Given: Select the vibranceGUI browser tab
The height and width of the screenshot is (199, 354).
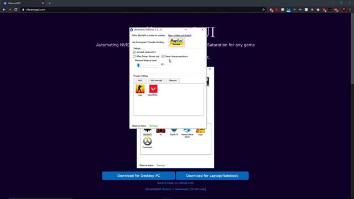Looking at the screenshot, I should point(23,3).
